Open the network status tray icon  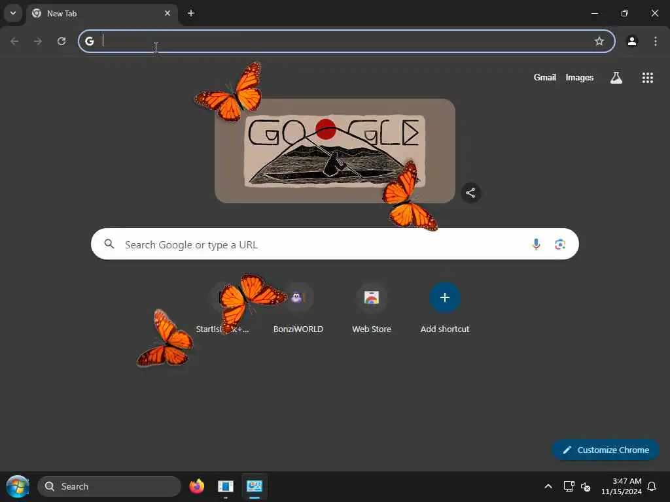point(569,486)
